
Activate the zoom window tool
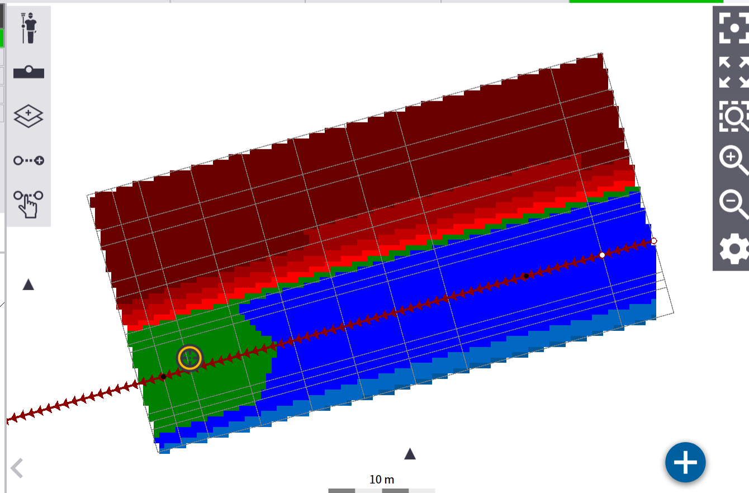pos(732,116)
